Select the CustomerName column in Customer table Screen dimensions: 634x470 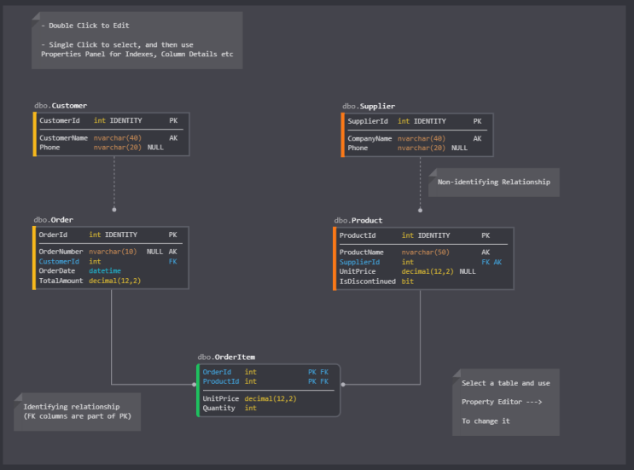(64, 138)
